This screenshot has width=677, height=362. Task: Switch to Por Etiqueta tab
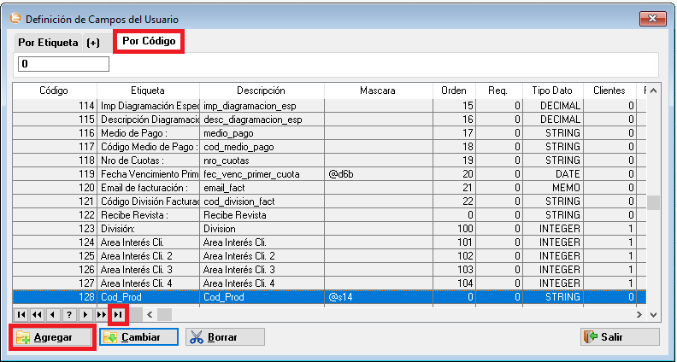48,43
